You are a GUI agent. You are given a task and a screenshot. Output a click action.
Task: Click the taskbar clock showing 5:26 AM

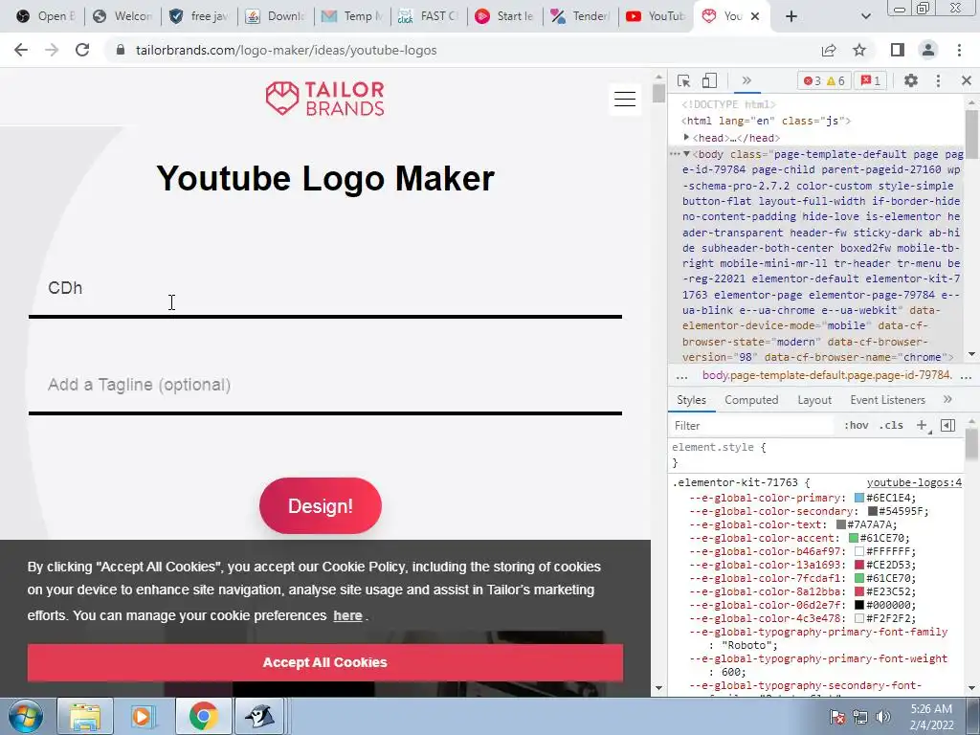coord(931,716)
